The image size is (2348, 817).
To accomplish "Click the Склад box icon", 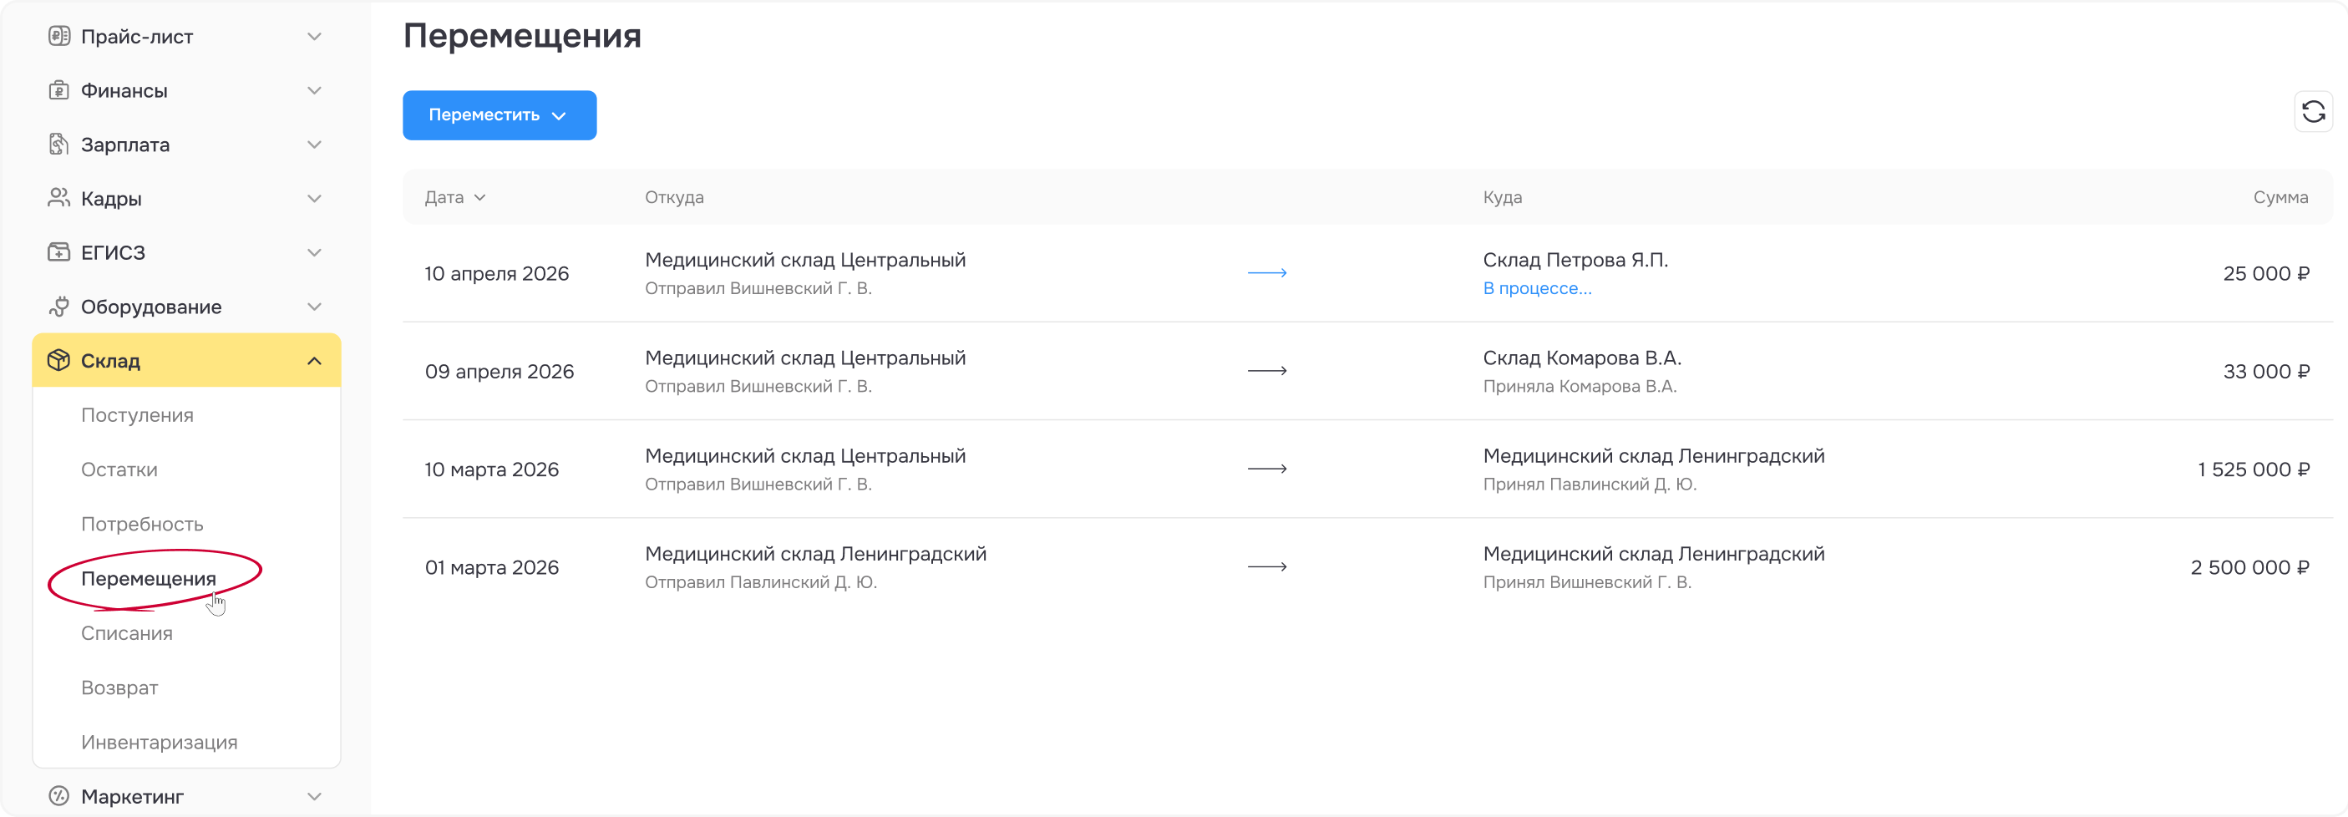I will coord(59,360).
